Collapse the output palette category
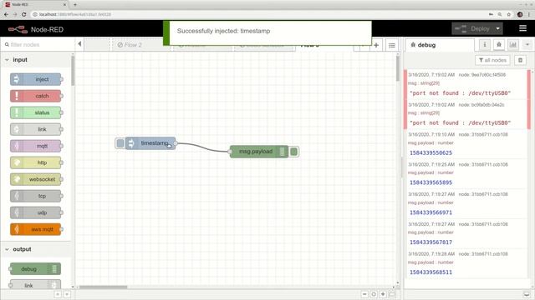This screenshot has width=535, height=300. (x=36, y=249)
